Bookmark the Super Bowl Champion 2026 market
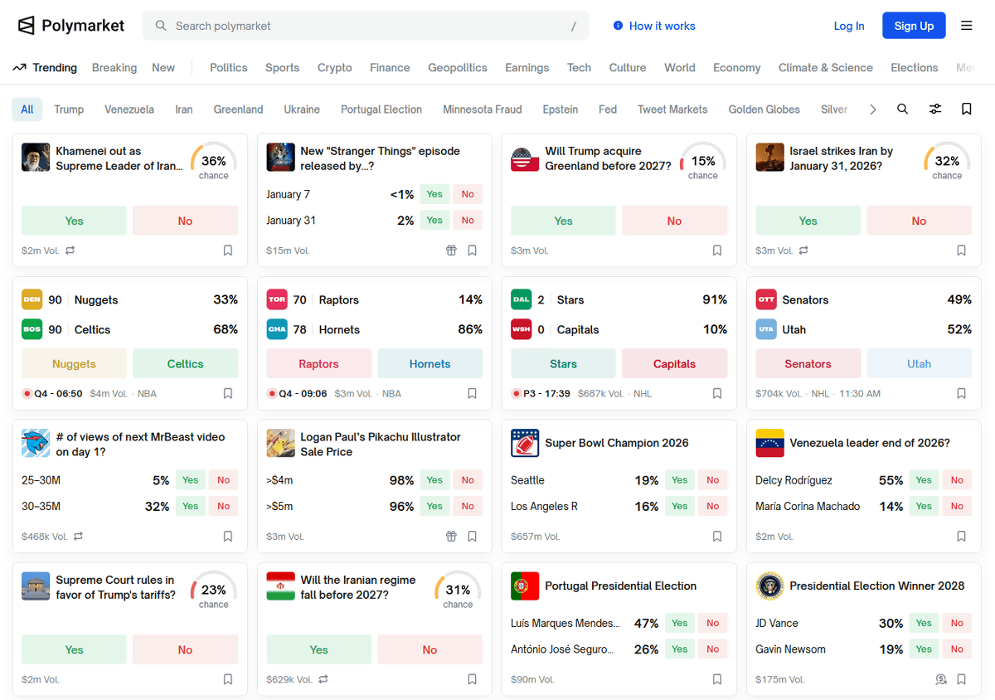This screenshot has width=995, height=700. (x=717, y=537)
